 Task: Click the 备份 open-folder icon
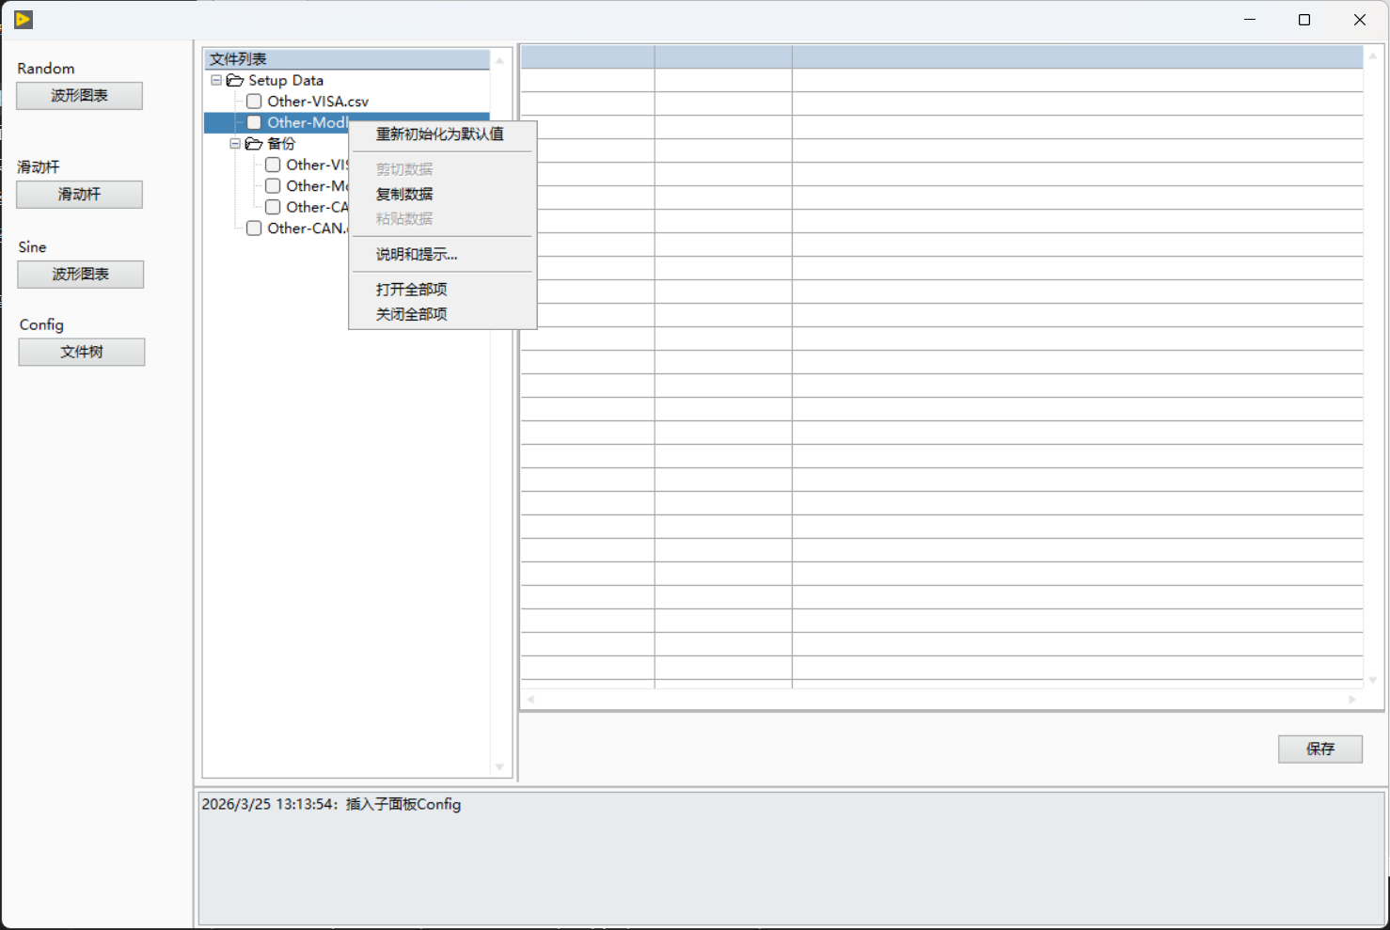click(x=254, y=144)
